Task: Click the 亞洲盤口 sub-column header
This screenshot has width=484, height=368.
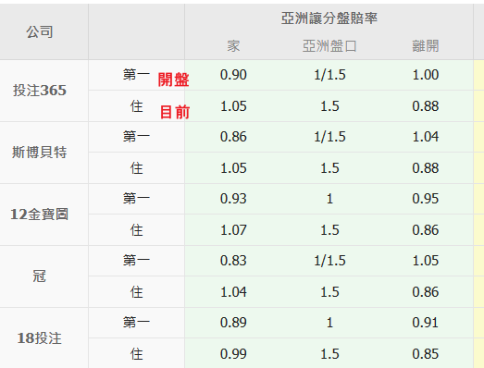Action: (x=329, y=46)
